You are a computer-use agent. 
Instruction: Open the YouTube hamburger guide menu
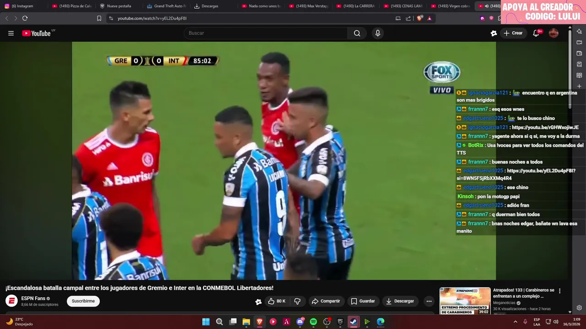click(11, 33)
